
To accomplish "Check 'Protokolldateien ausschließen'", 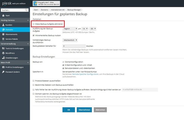I will coord(33,81).
